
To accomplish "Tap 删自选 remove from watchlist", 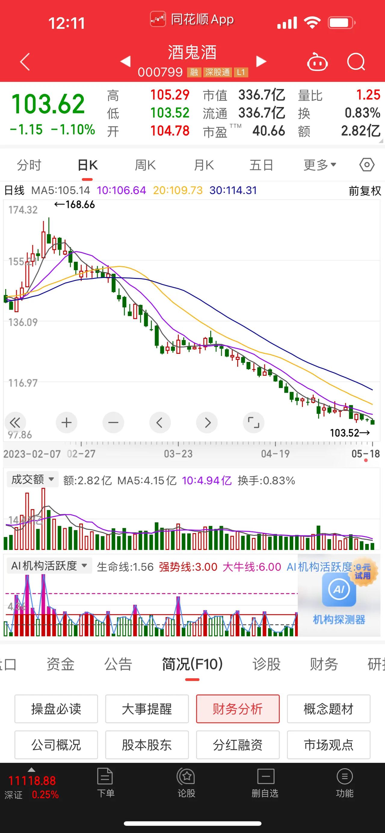I will click(x=265, y=783).
